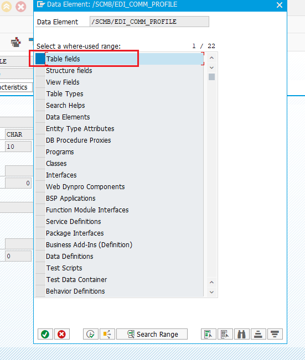Select Function Module Interfaces entry
The width and height of the screenshot is (305, 360).
coord(87,210)
